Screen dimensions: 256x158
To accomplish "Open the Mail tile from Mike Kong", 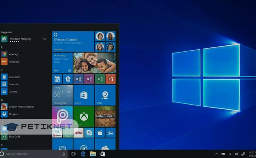I will [62, 63].
